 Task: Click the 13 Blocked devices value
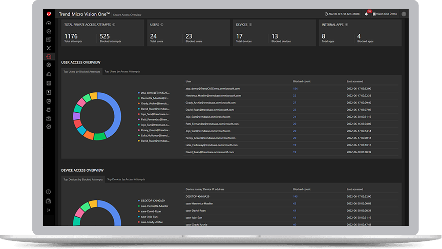pyautogui.click(x=275, y=36)
